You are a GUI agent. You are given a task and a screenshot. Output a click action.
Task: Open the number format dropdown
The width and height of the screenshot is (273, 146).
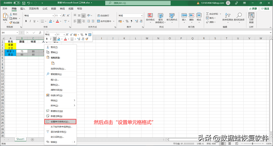click(142, 16)
